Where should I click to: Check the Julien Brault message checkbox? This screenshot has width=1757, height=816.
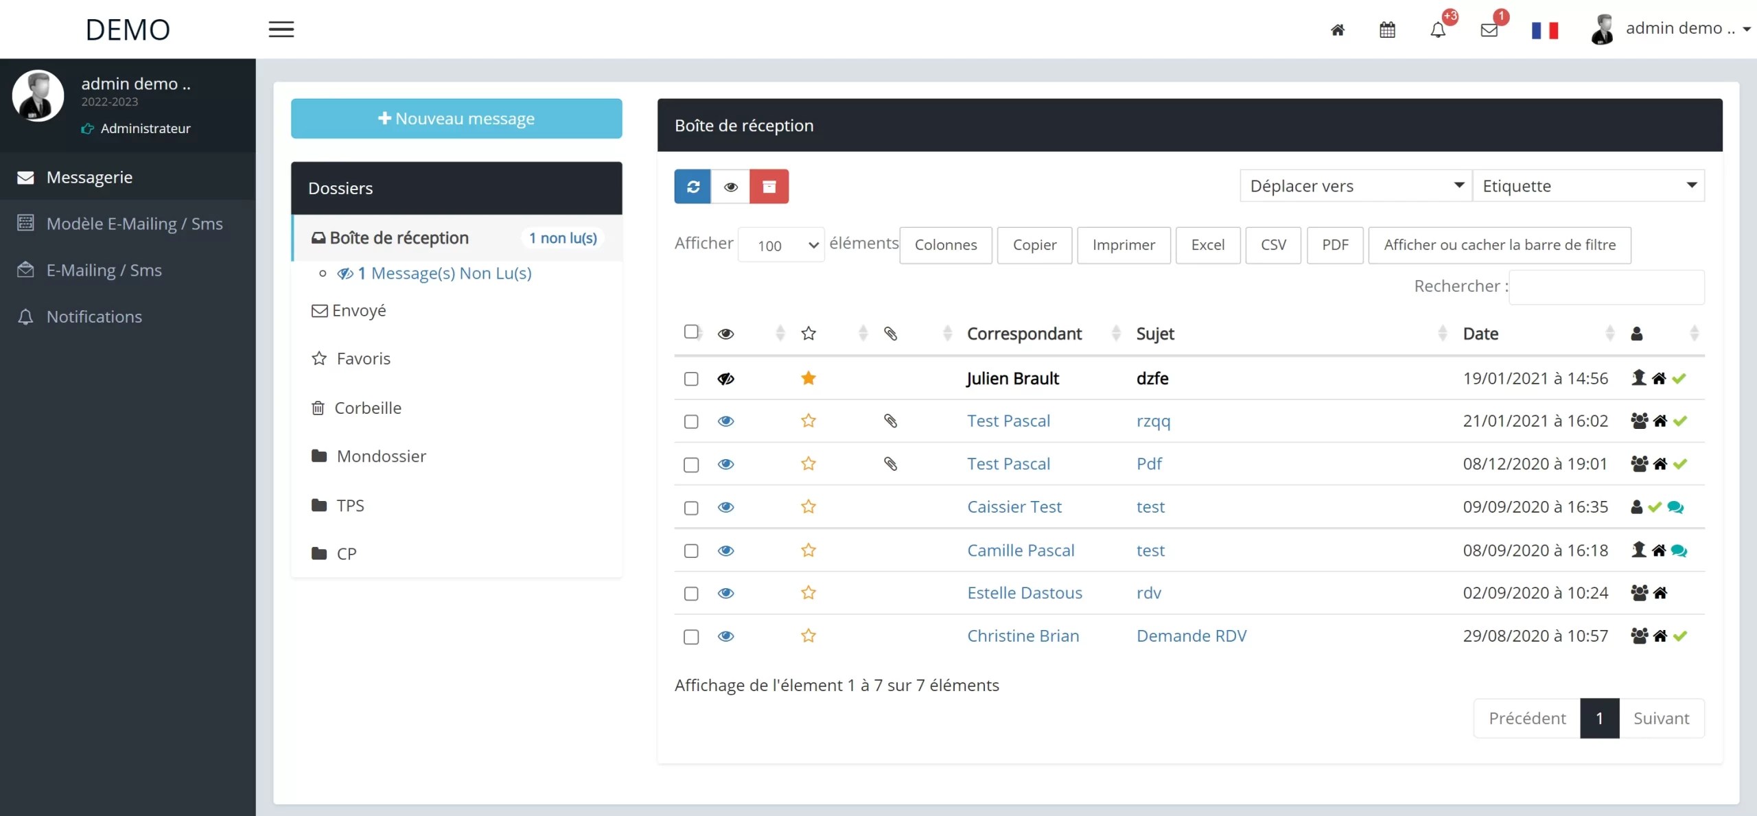[x=691, y=379]
